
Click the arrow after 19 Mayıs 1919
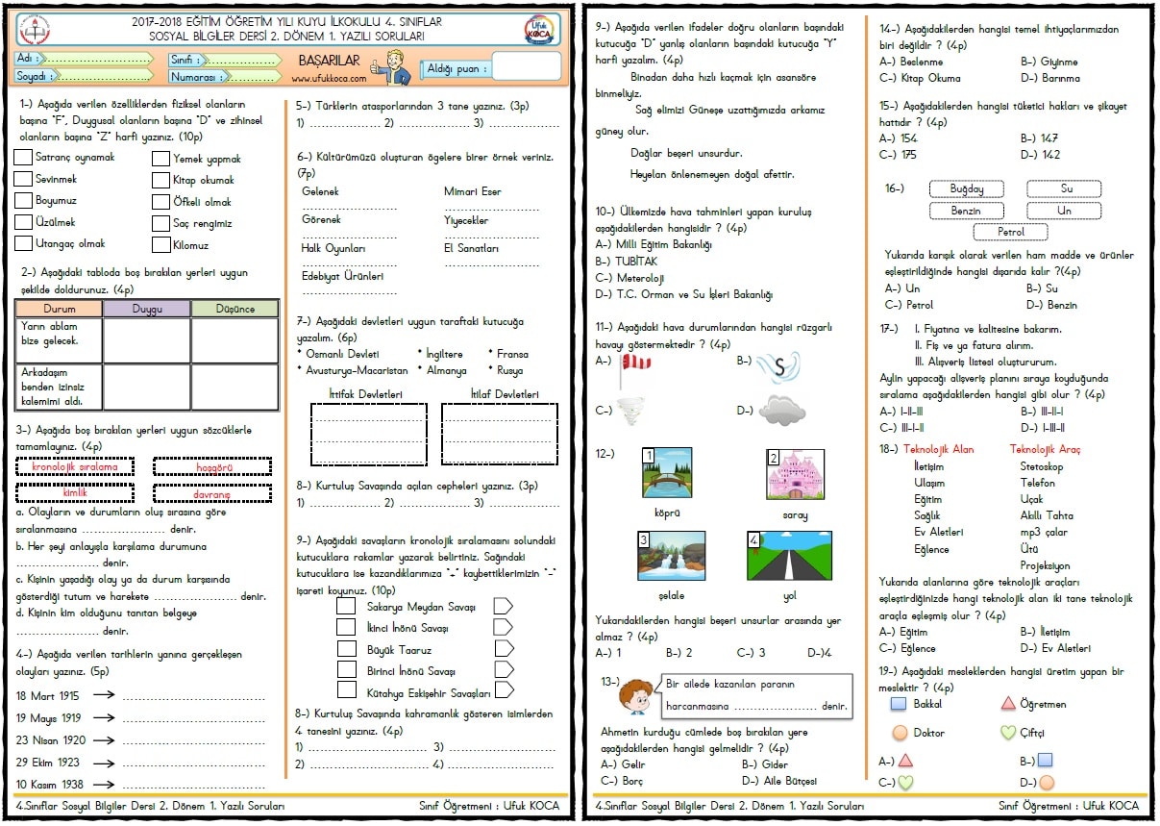point(105,718)
